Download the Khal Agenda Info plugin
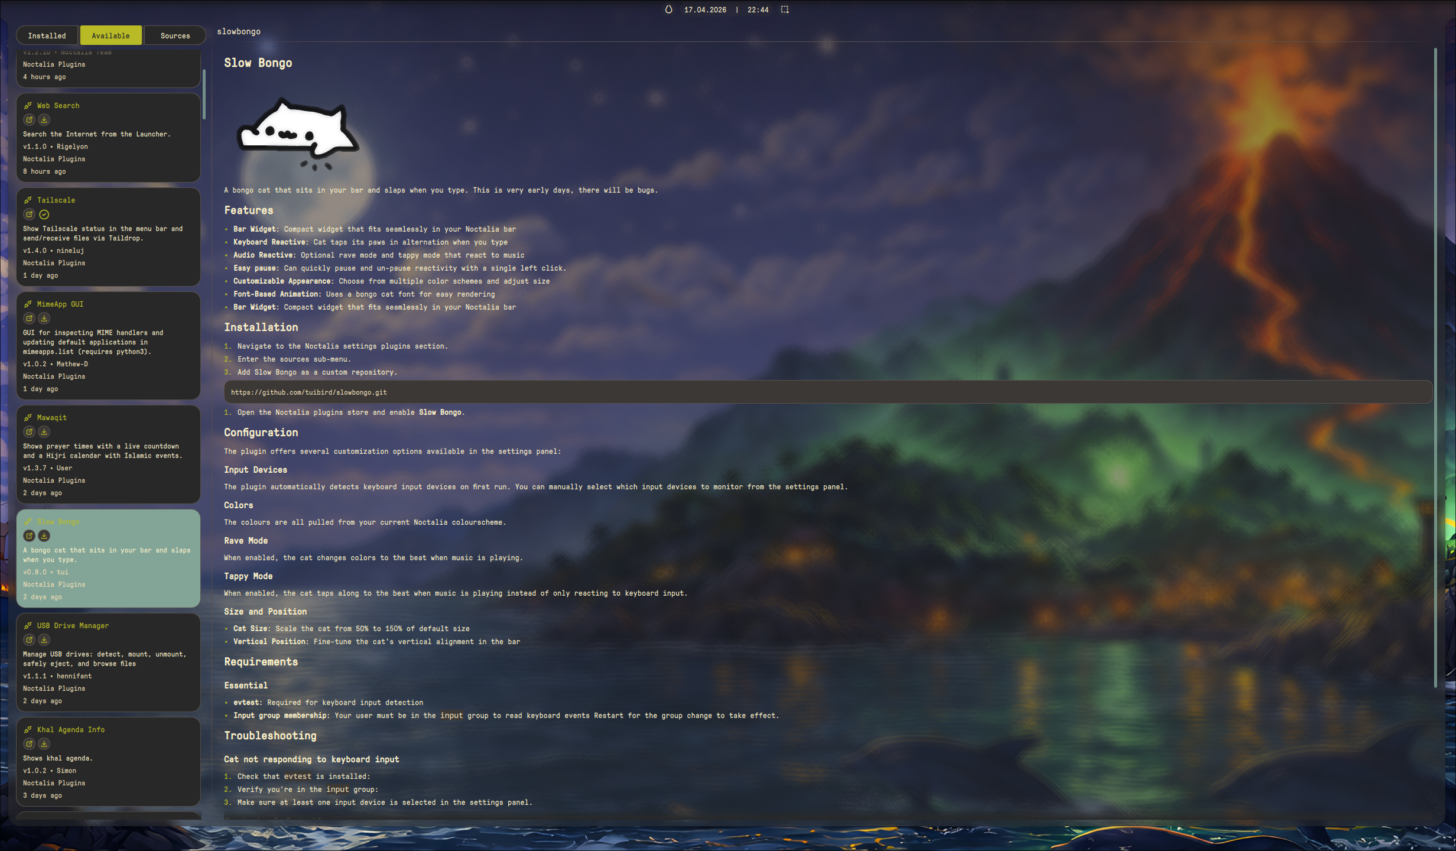The height and width of the screenshot is (851, 1456). pyautogui.click(x=44, y=744)
